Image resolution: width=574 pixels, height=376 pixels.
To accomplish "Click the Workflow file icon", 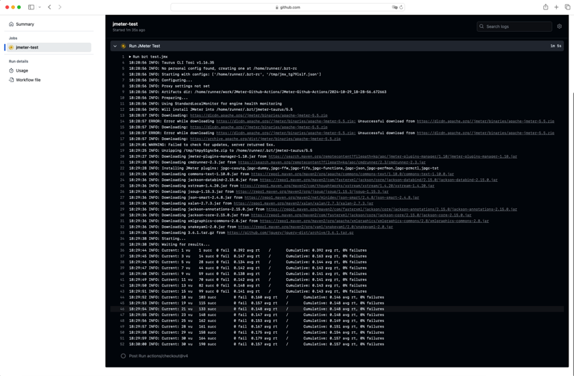I will 12,80.
